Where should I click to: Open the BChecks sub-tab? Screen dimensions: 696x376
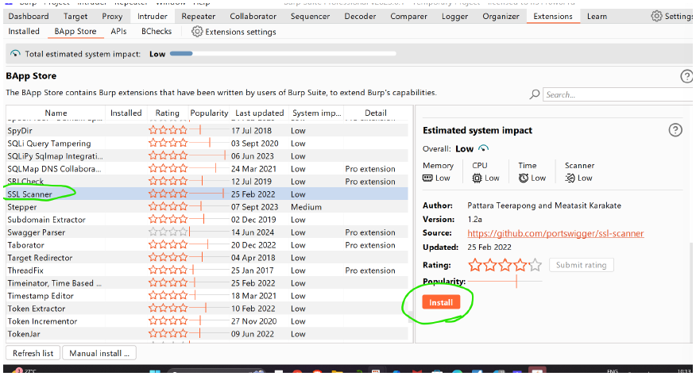[157, 32]
